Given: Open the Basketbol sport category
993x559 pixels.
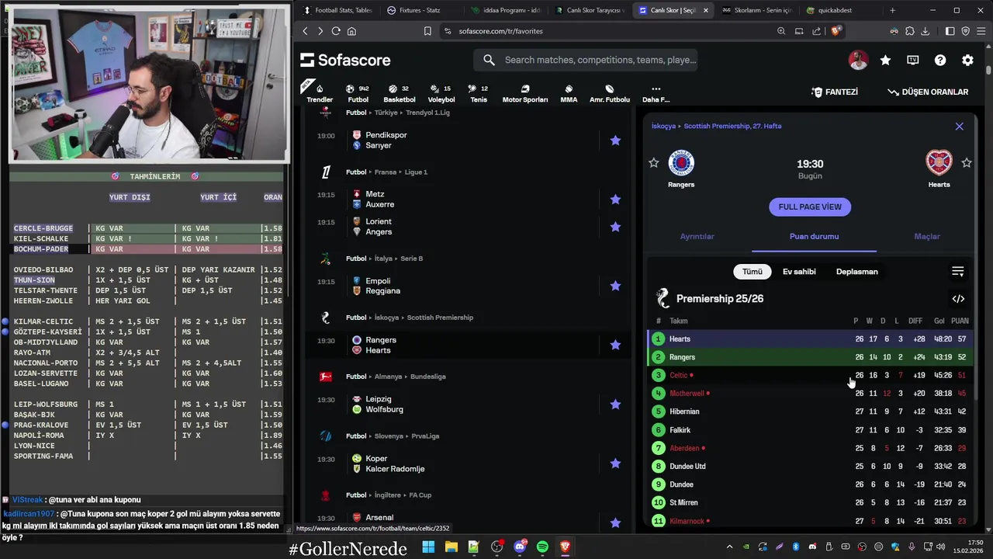Looking at the screenshot, I should pyautogui.click(x=400, y=93).
